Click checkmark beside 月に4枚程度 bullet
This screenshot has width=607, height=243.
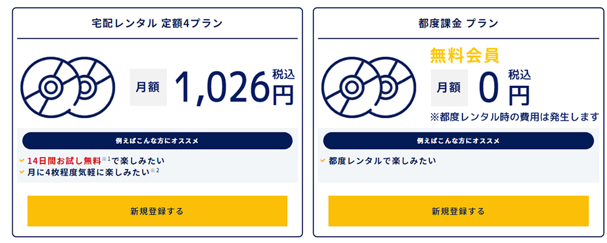coord(22,172)
